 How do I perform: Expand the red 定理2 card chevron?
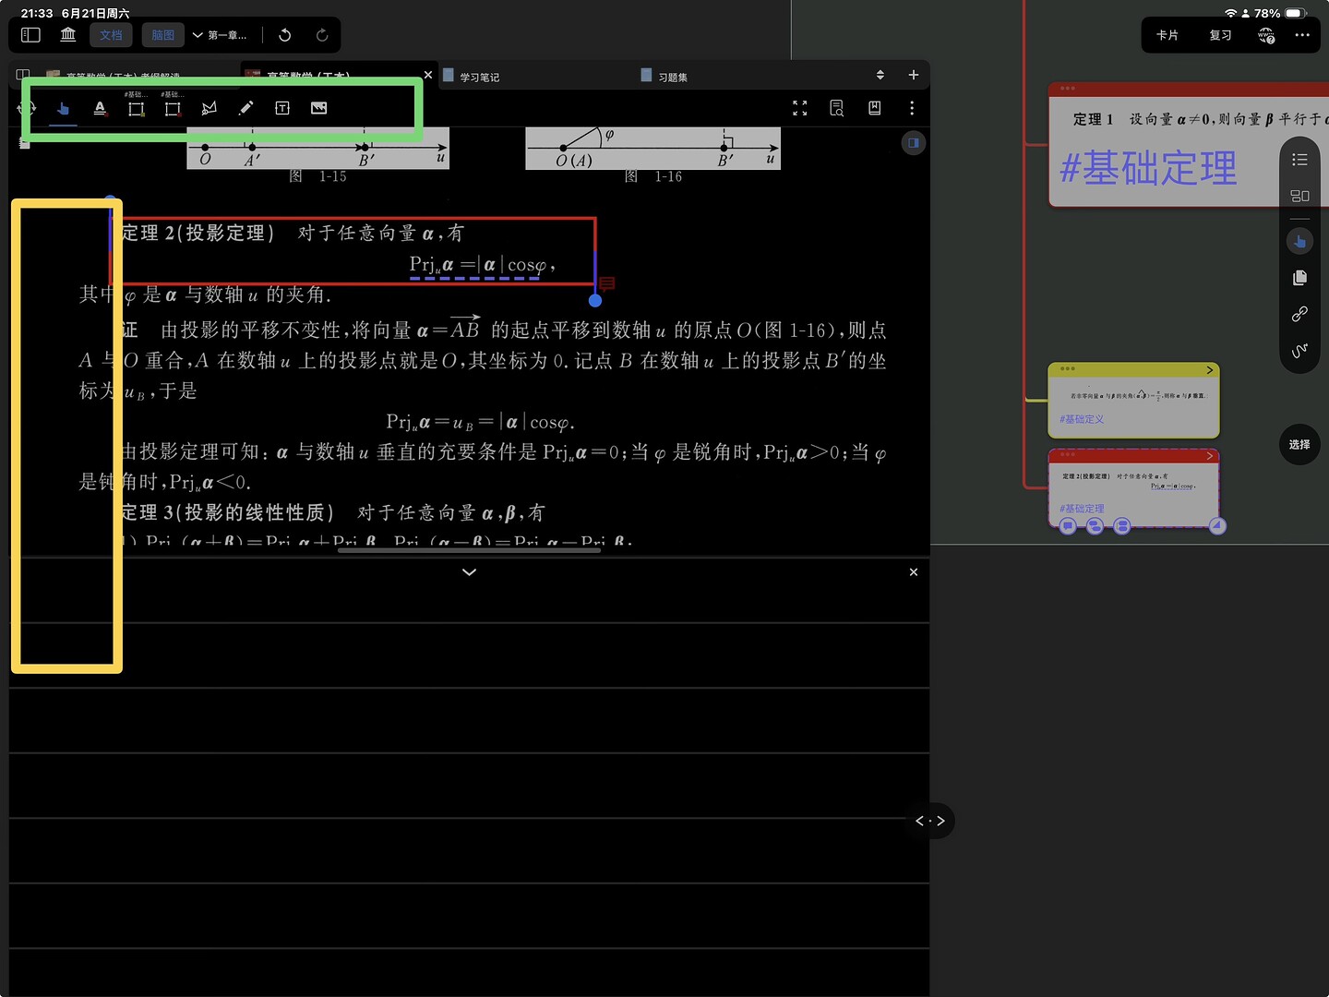tap(1209, 456)
